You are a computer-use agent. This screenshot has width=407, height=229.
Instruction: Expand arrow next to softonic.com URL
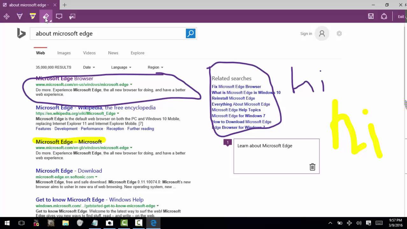[x=96, y=177]
